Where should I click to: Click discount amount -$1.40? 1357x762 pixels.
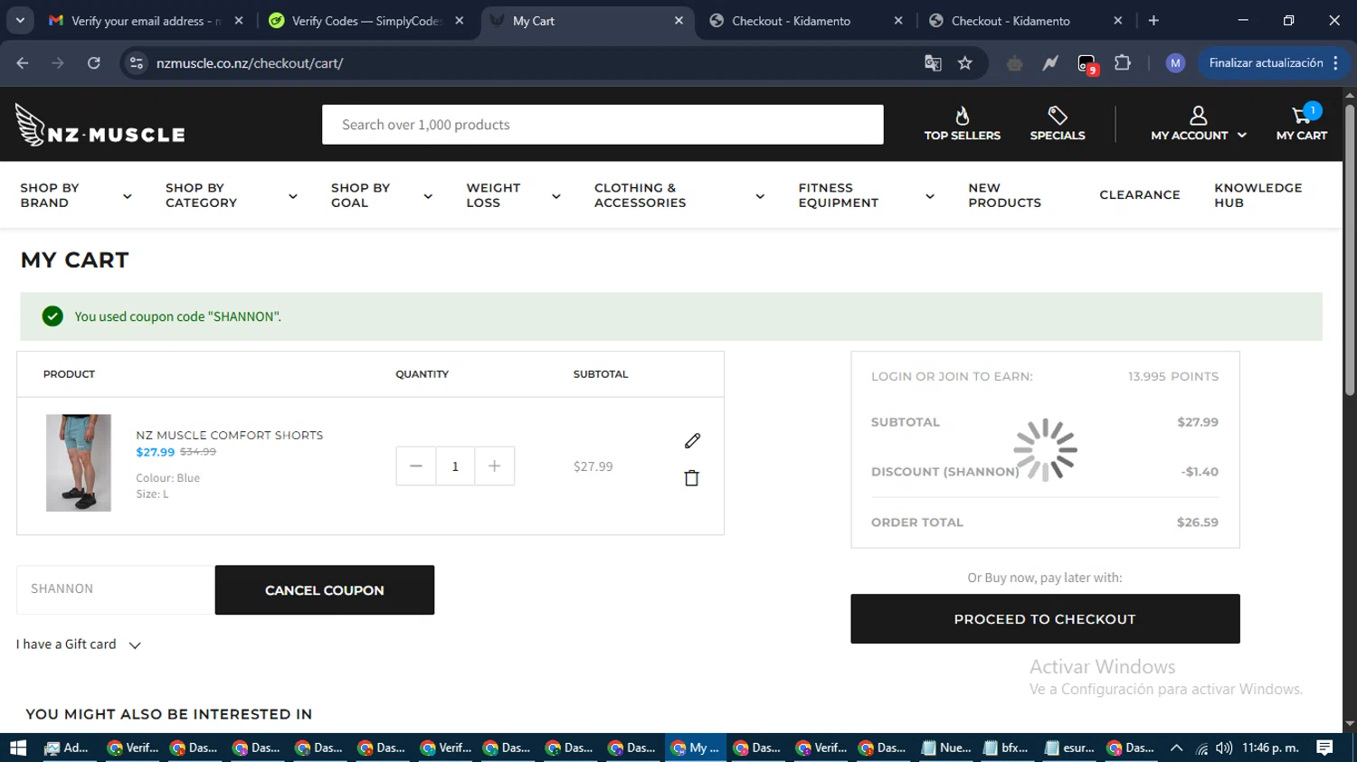(x=1200, y=472)
